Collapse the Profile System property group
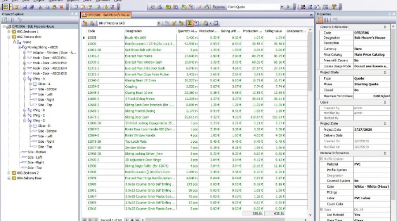 click(x=321, y=159)
